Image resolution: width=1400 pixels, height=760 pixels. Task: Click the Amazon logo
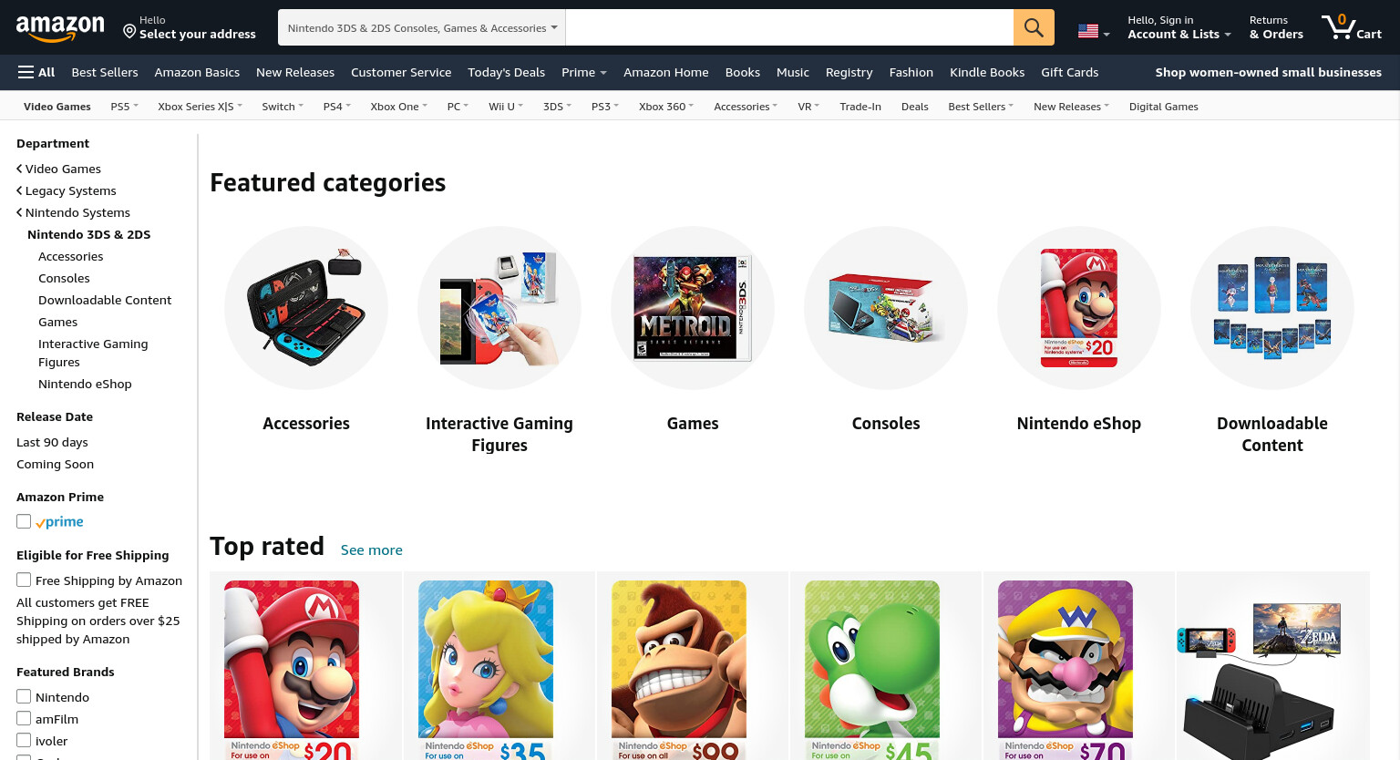click(x=60, y=28)
